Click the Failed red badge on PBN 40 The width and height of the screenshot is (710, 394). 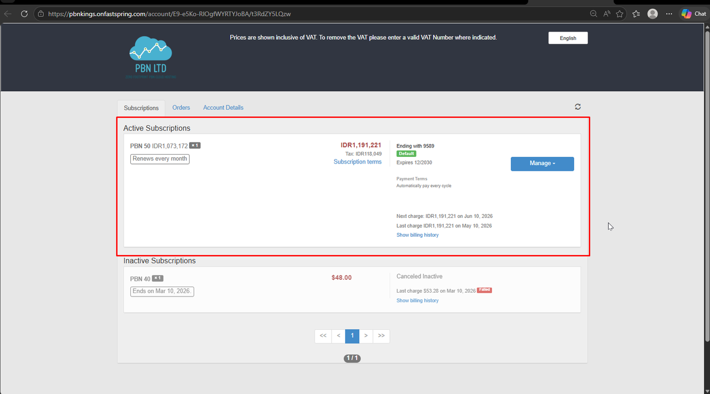click(x=484, y=290)
